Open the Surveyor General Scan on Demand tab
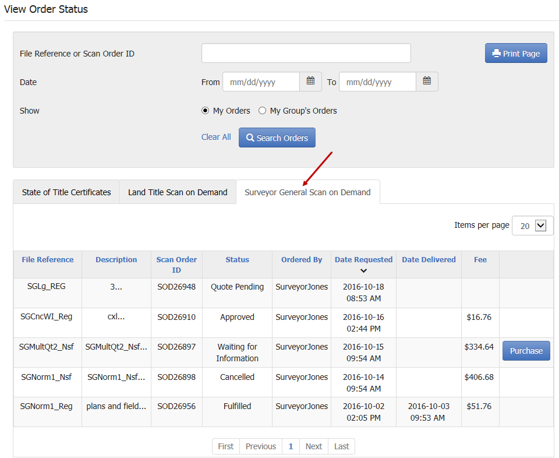 [x=307, y=192]
